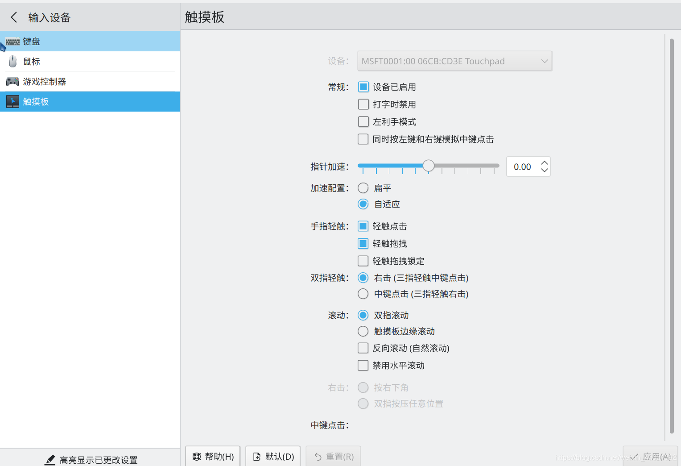Select 扁平 acceleration profile
The image size is (681, 466).
(363, 188)
